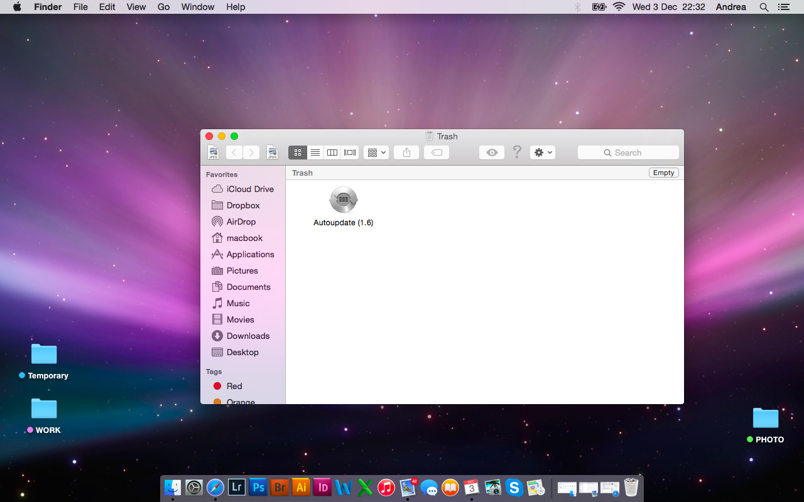
Task: Open Microsoft Excel from the Dock
Action: [x=365, y=487]
